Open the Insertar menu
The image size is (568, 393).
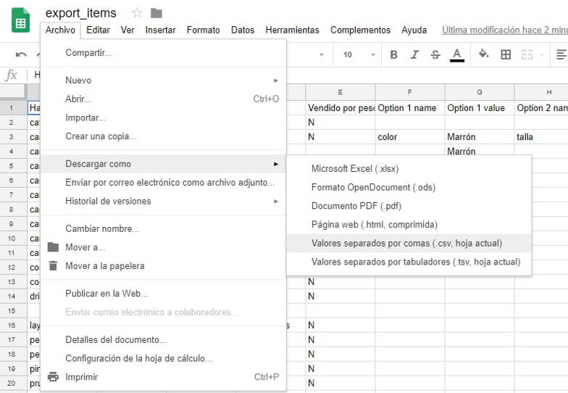pos(161,30)
